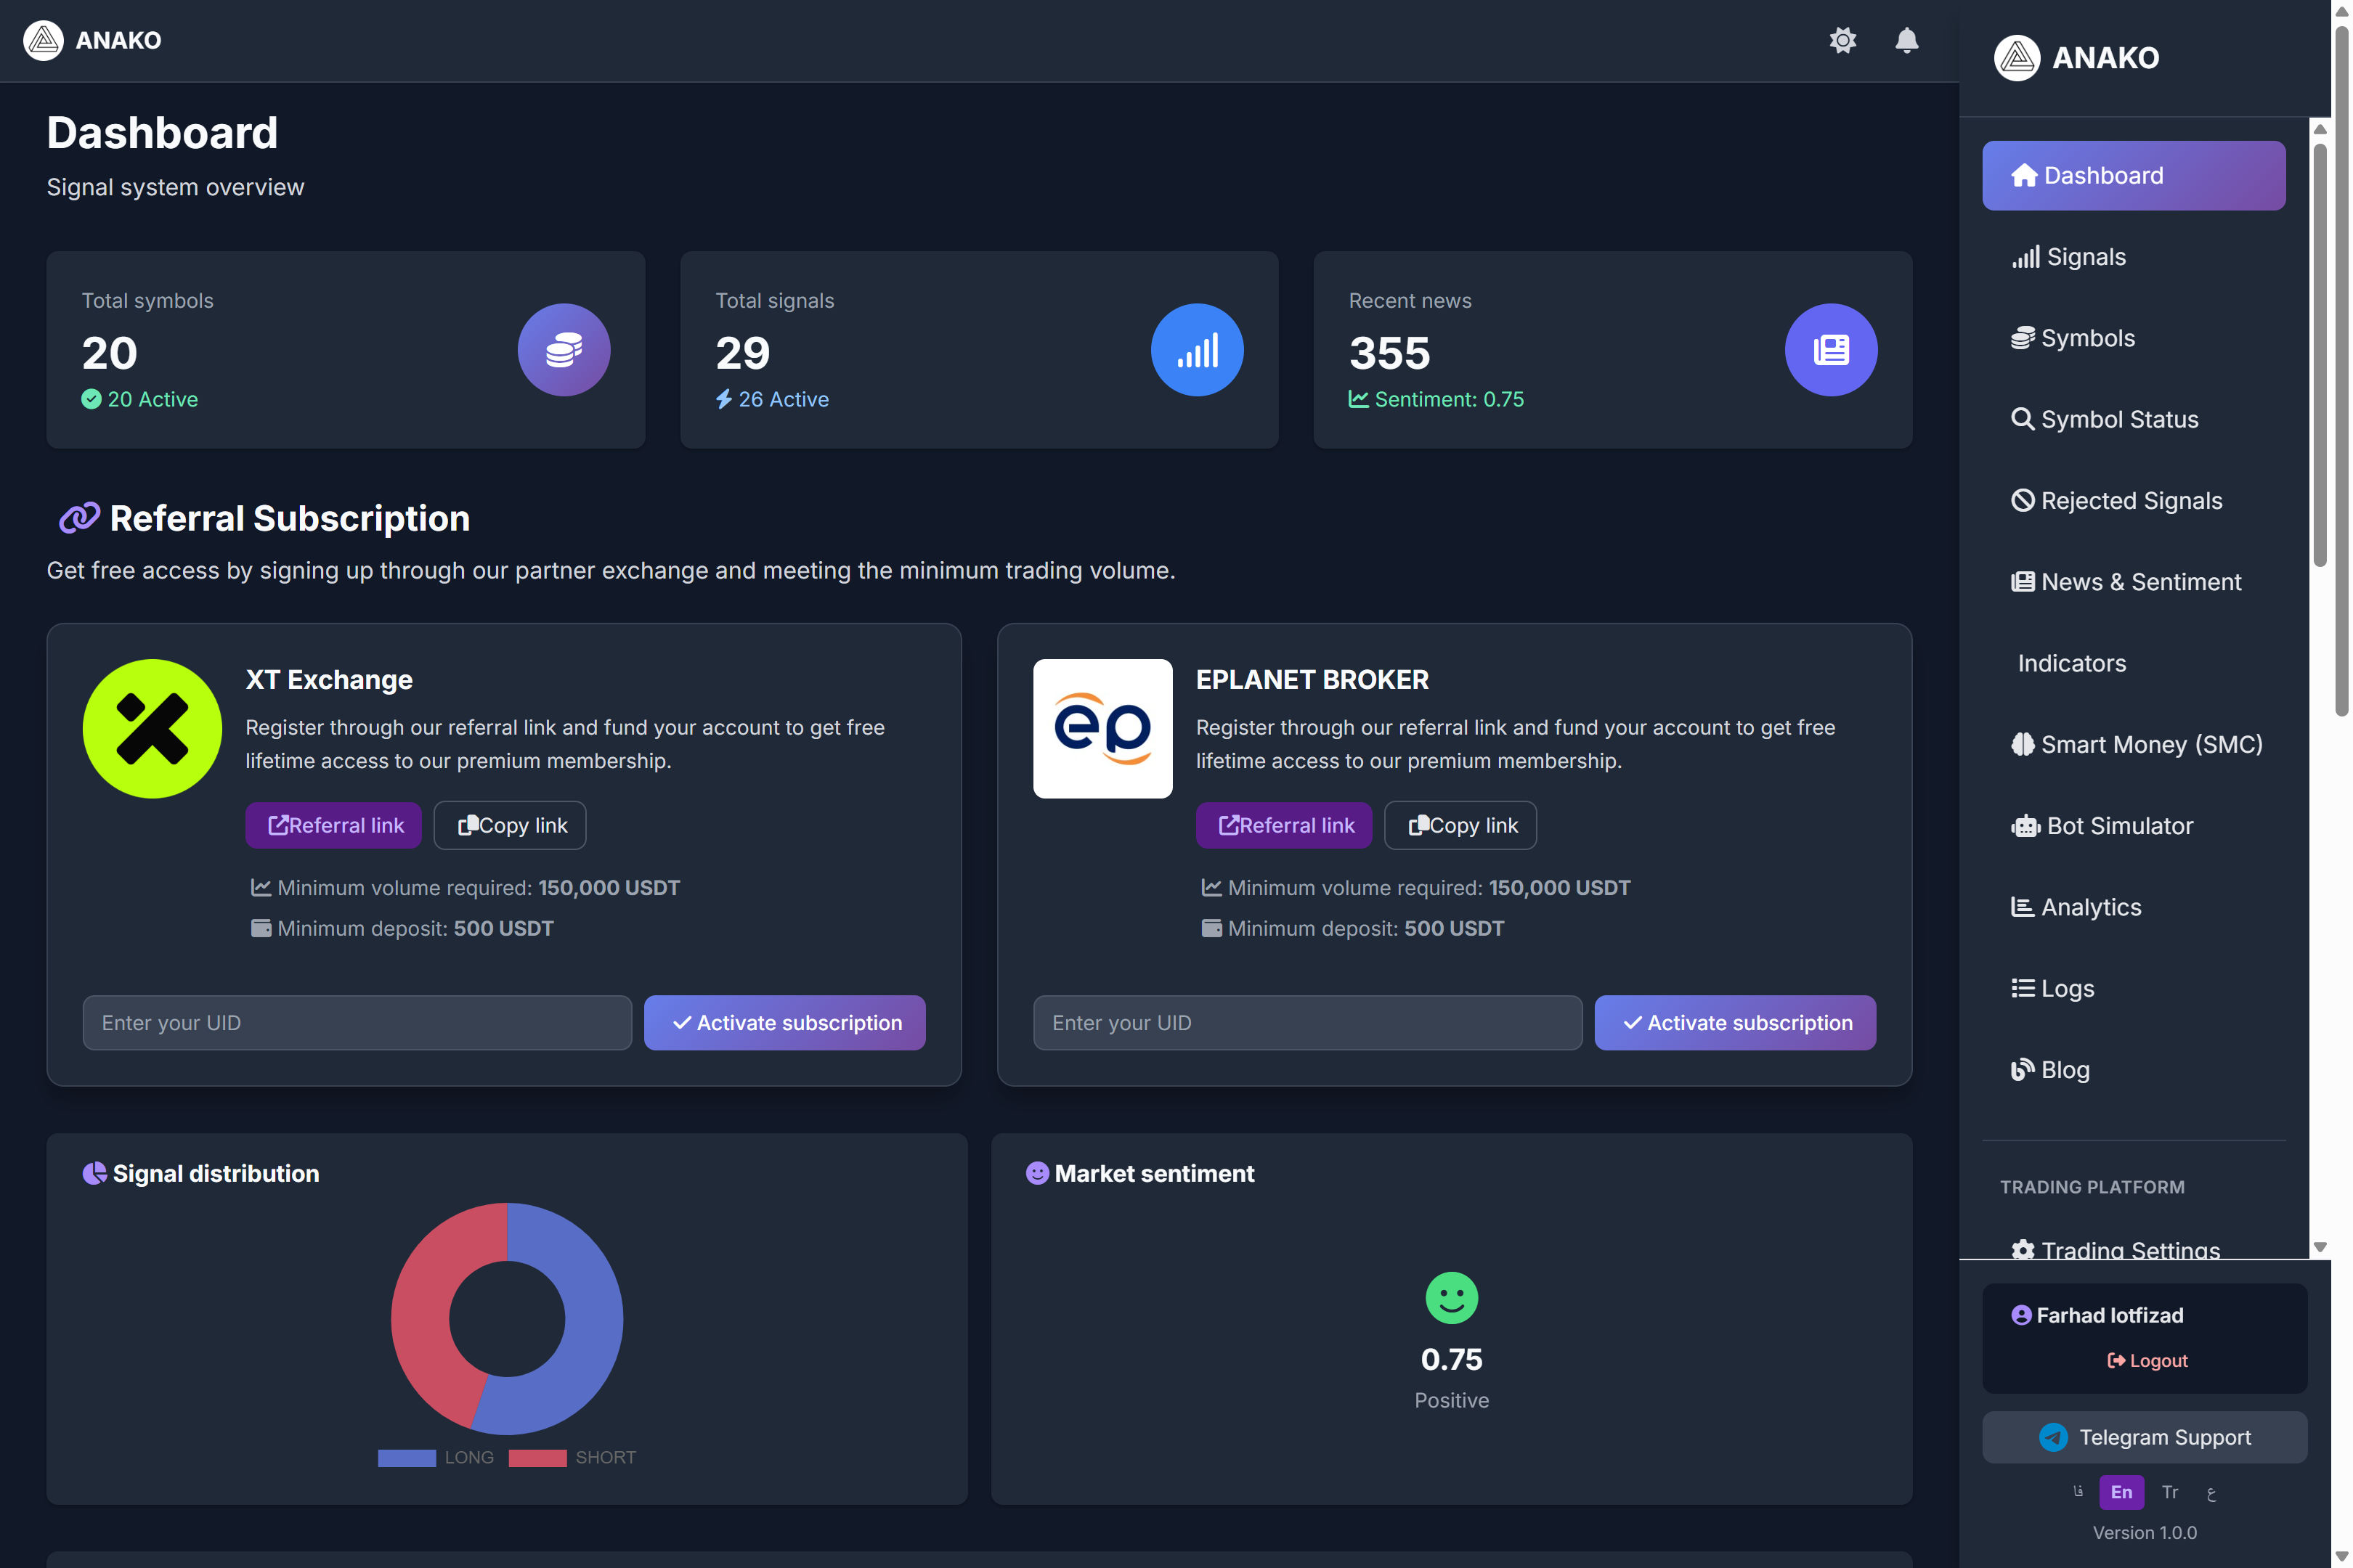Activate subscription for EPLANET BROKER
This screenshot has height=1568, width=2353.
[x=1735, y=1023]
